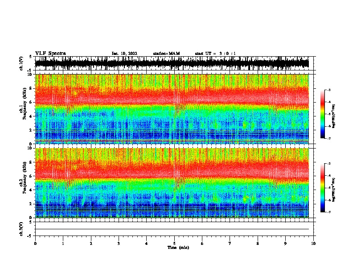Click time axis tick label "7"
The image size is (353, 273).
[230, 244]
